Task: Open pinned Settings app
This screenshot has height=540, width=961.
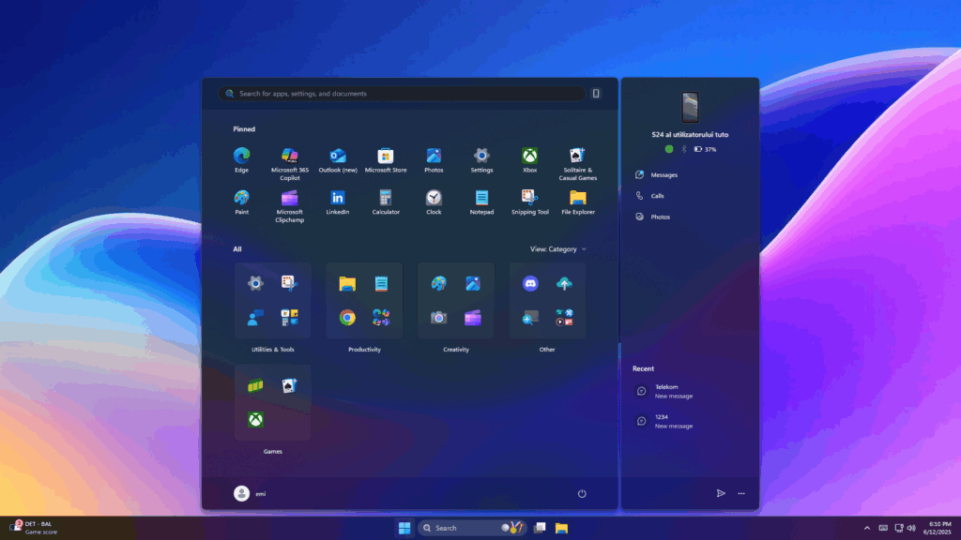Action: pyautogui.click(x=481, y=160)
